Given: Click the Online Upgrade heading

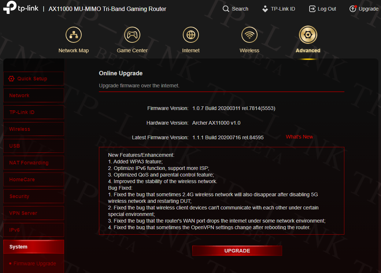Looking at the screenshot, I should tap(121, 73).
